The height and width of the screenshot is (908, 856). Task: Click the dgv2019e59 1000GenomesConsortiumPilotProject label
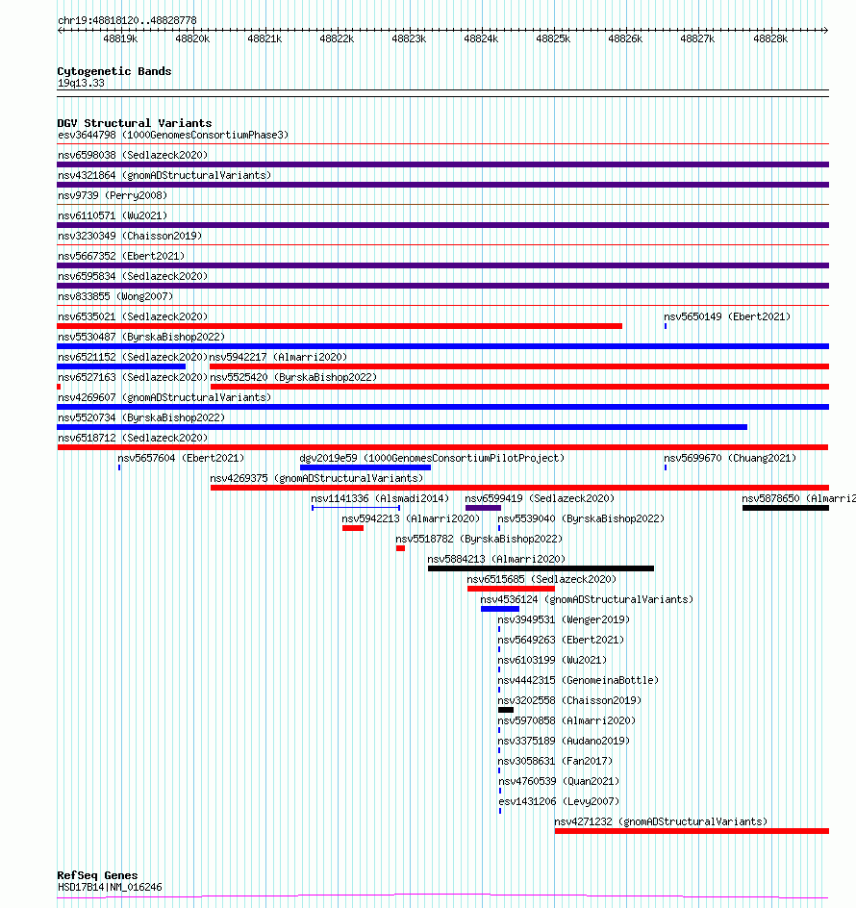432,458
